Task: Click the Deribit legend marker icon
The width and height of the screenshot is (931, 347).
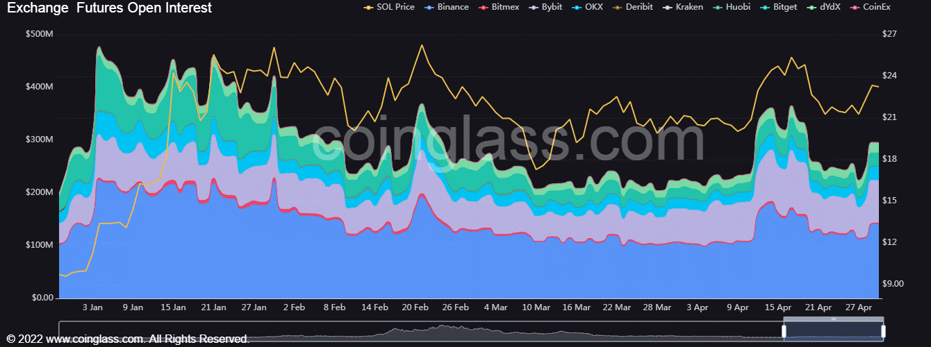Action: point(620,7)
